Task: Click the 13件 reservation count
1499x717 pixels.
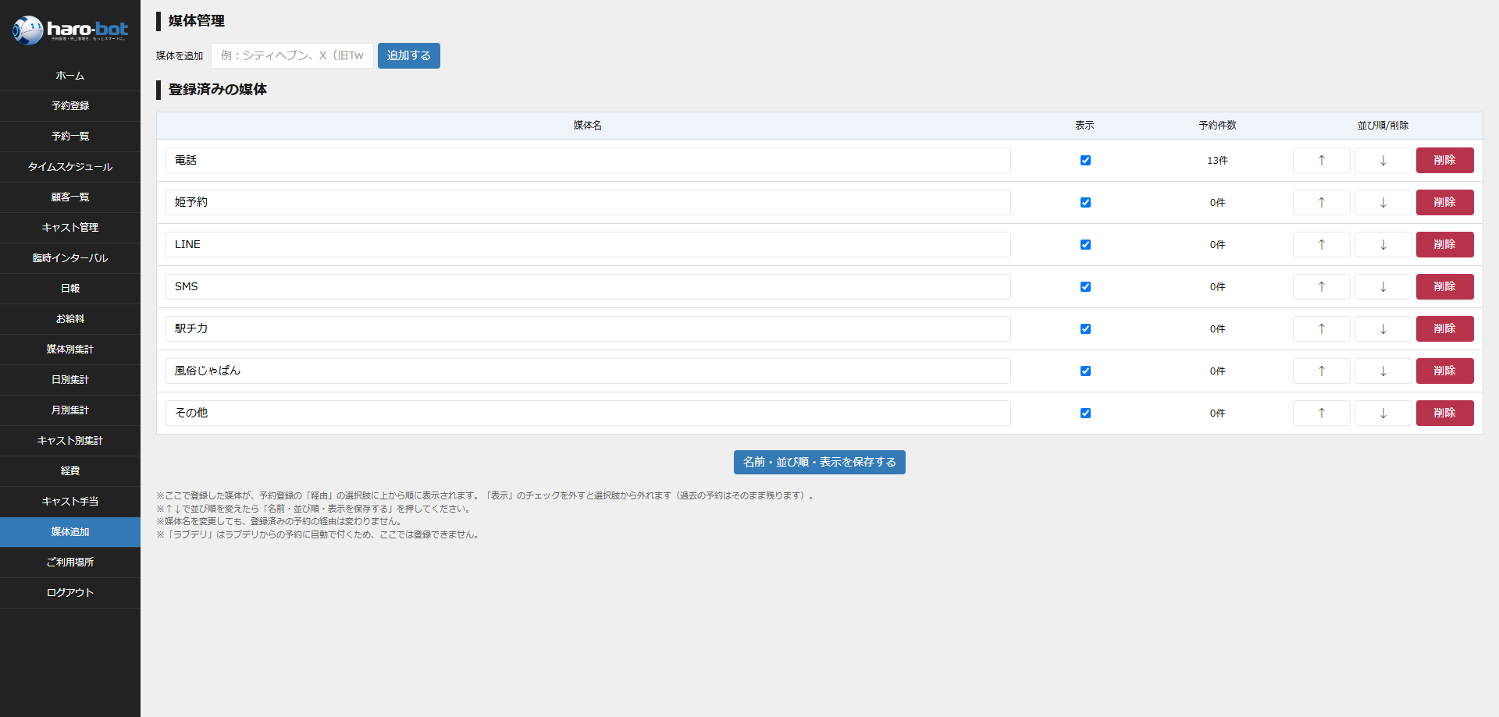Action: point(1218,161)
